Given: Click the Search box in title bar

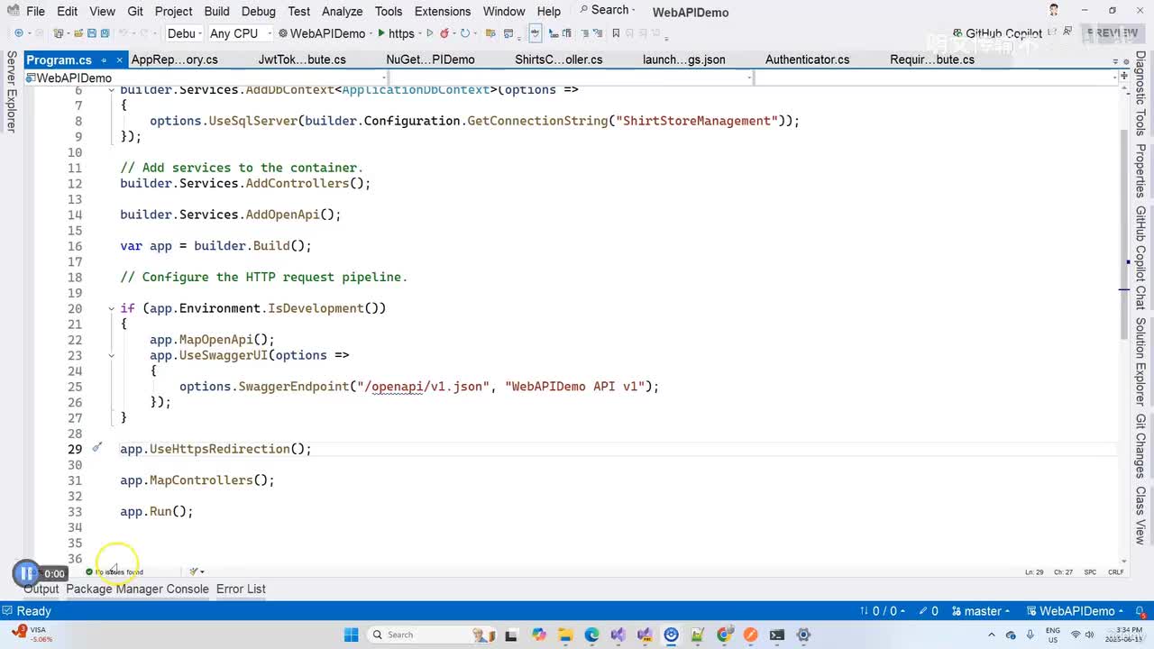Looking at the screenshot, I should [x=608, y=10].
